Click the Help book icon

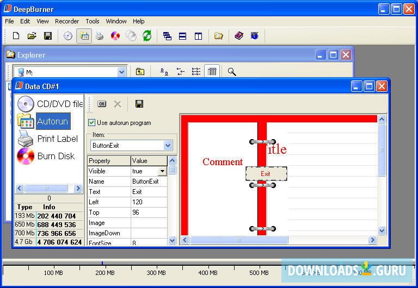[x=239, y=36]
